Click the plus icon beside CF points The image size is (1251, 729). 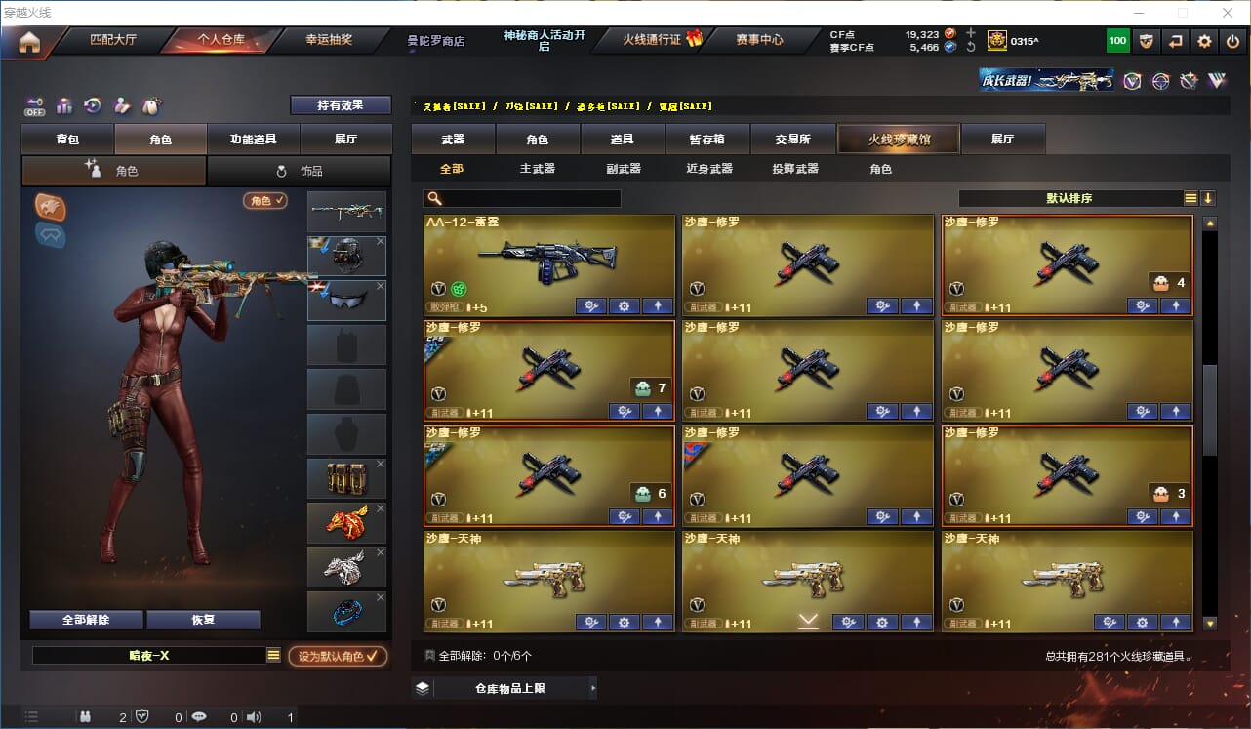[971, 33]
